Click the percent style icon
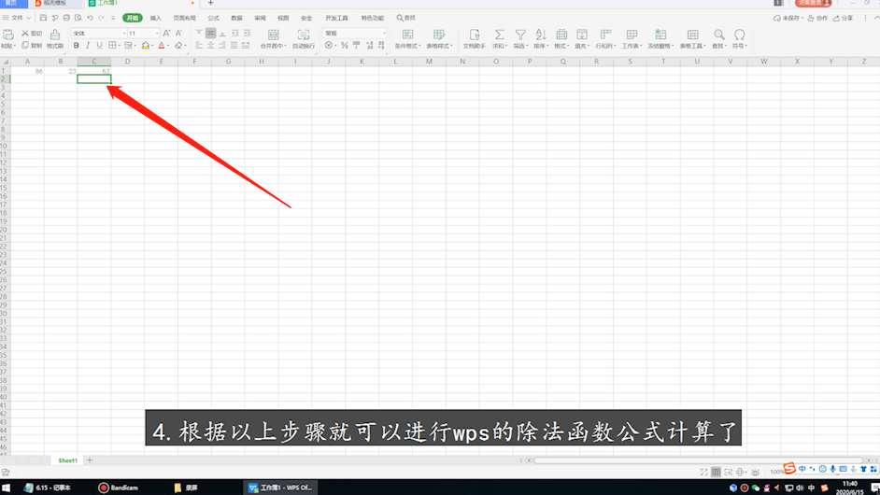The image size is (880, 495). [345, 46]
